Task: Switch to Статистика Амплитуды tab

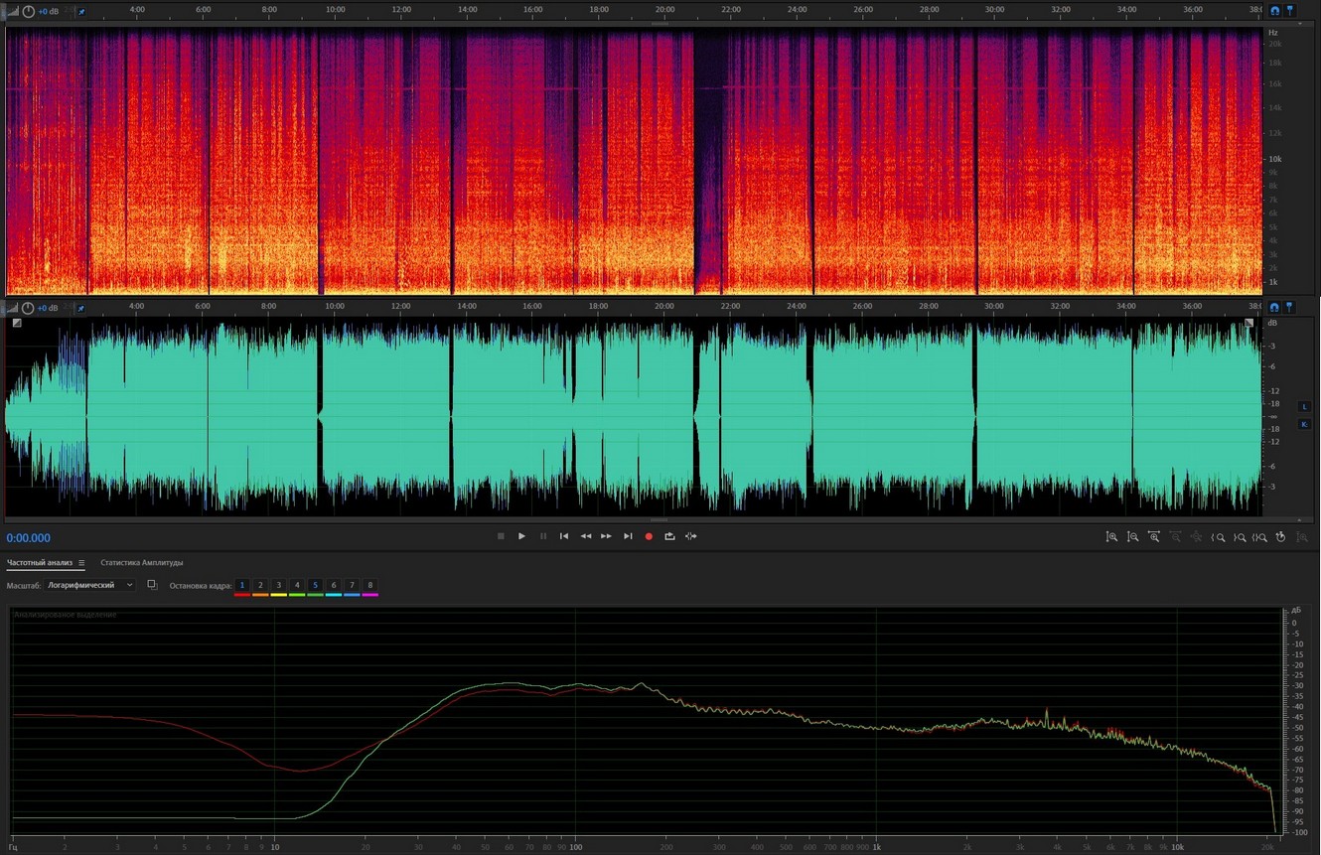Action: 141,563
